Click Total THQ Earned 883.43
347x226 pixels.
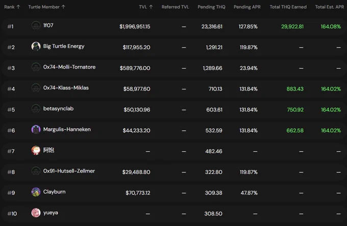[295, 89]
